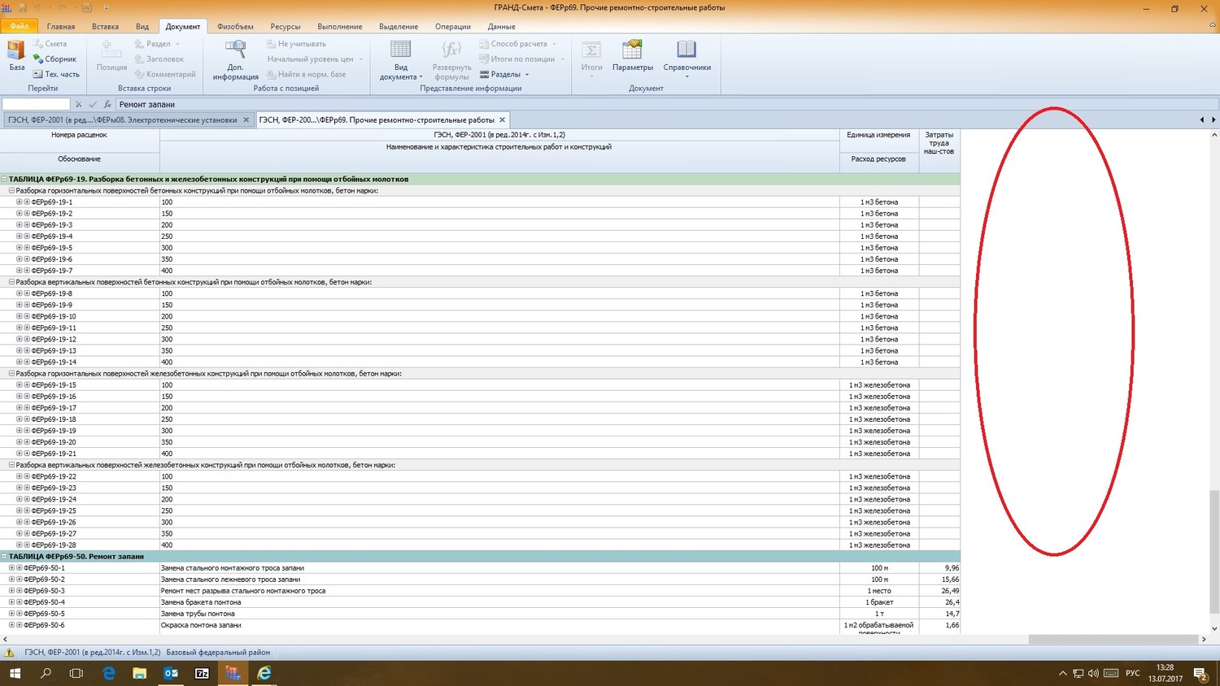Switch to the Физобъем ribbon tab
The width and height of the screenshot is (1220, 686).
tap(235, 27)
